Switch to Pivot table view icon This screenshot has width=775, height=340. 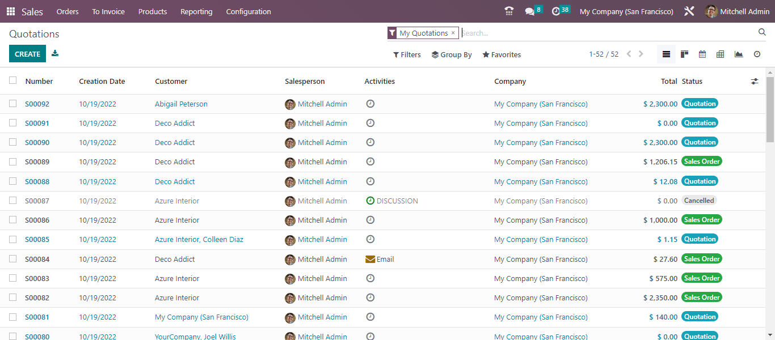[721, 54]
